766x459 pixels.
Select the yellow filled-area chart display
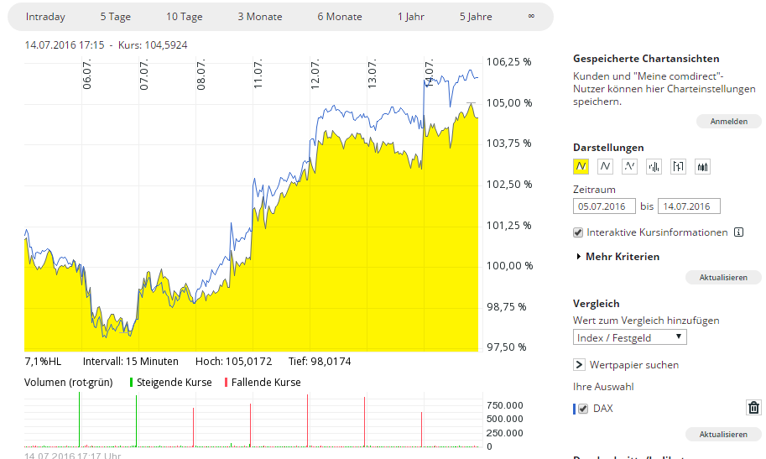coord(581,167)
